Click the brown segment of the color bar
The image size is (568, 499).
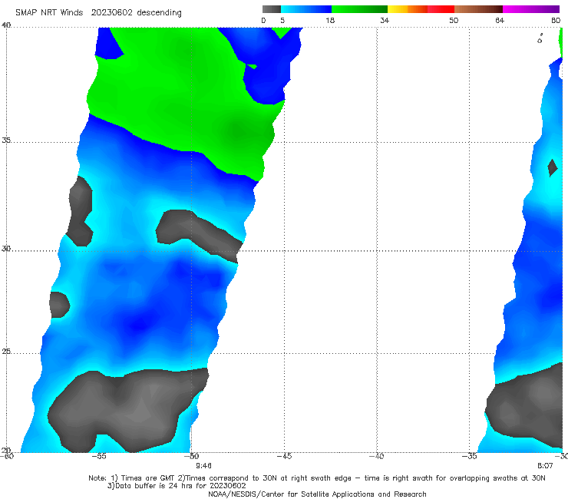point(478,9)
